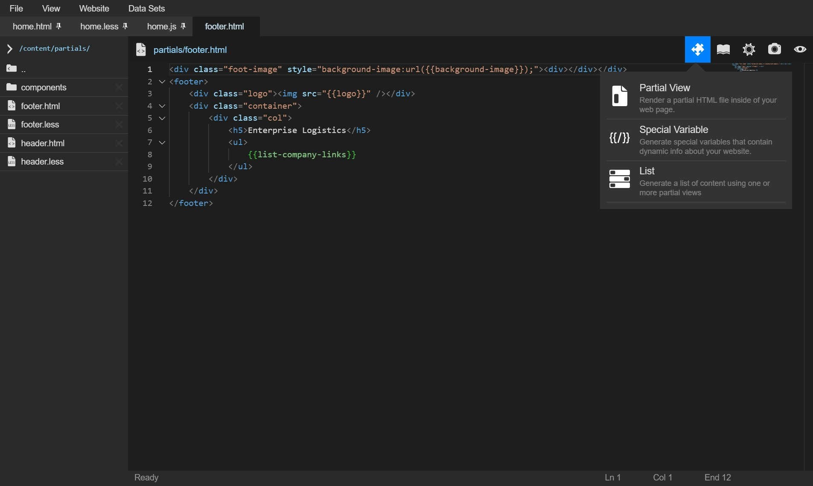Viewport: 813px width, 486px height.
Task: Click the Special Variable braces icon
Action: point(620,138)
